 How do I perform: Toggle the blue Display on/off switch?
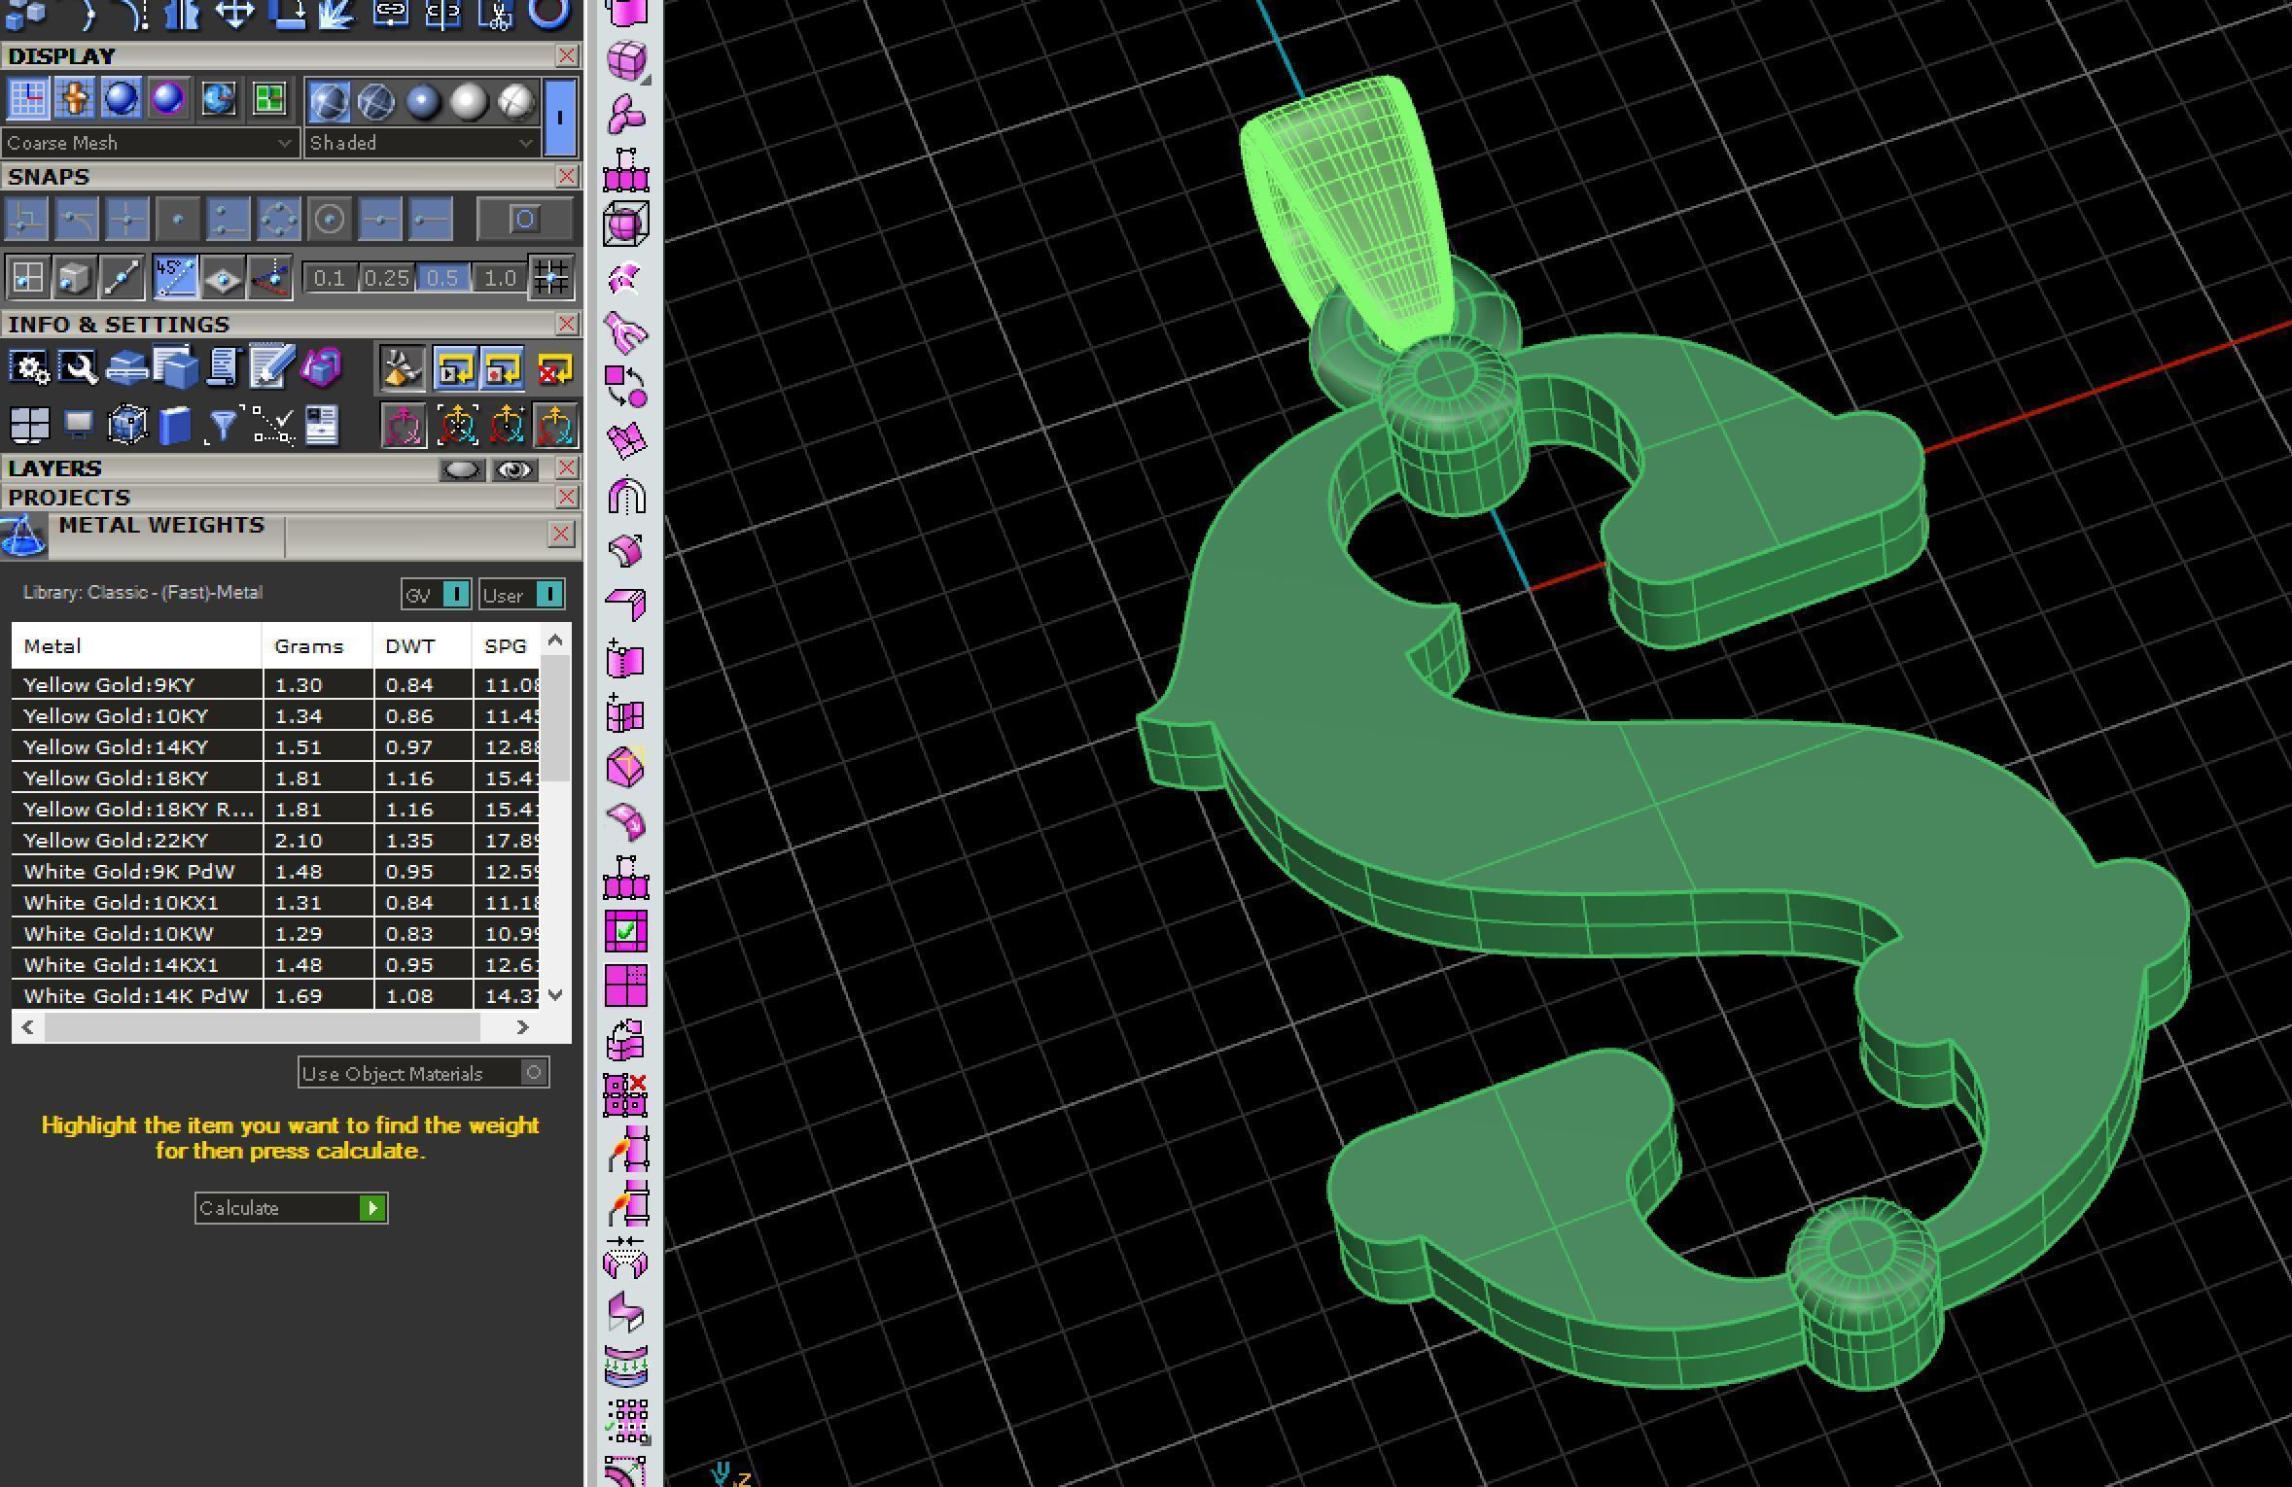point(560,118)
